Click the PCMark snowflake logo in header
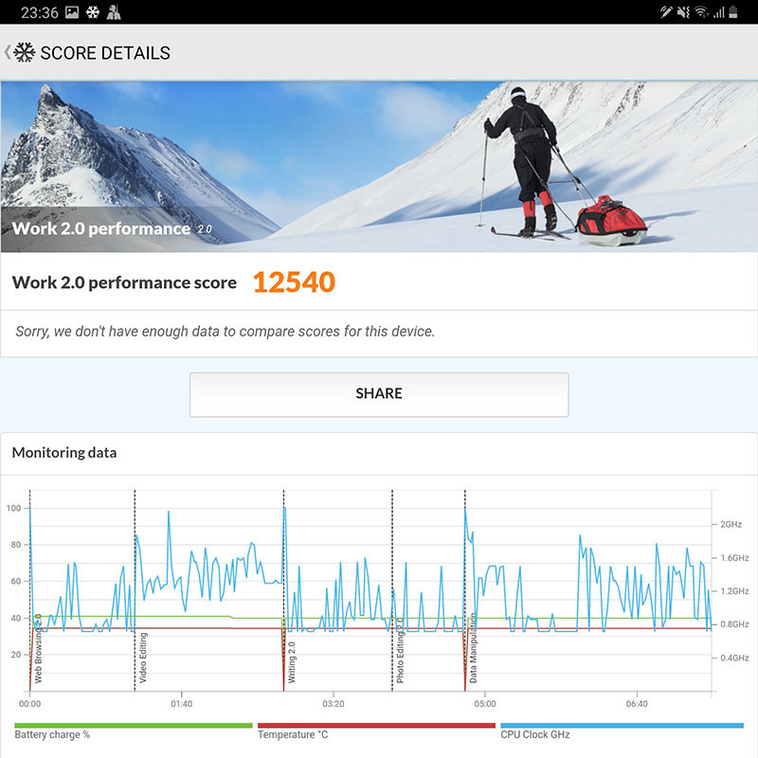 [25, 52]
